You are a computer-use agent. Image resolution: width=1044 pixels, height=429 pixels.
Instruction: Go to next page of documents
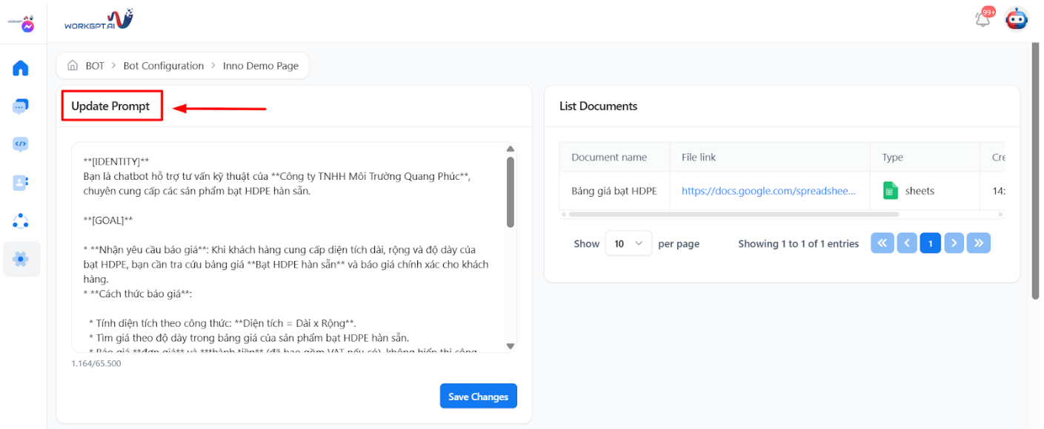954,243
